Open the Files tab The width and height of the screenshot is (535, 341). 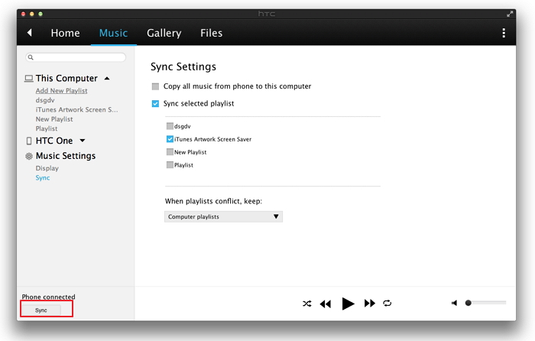coord(211,33)
